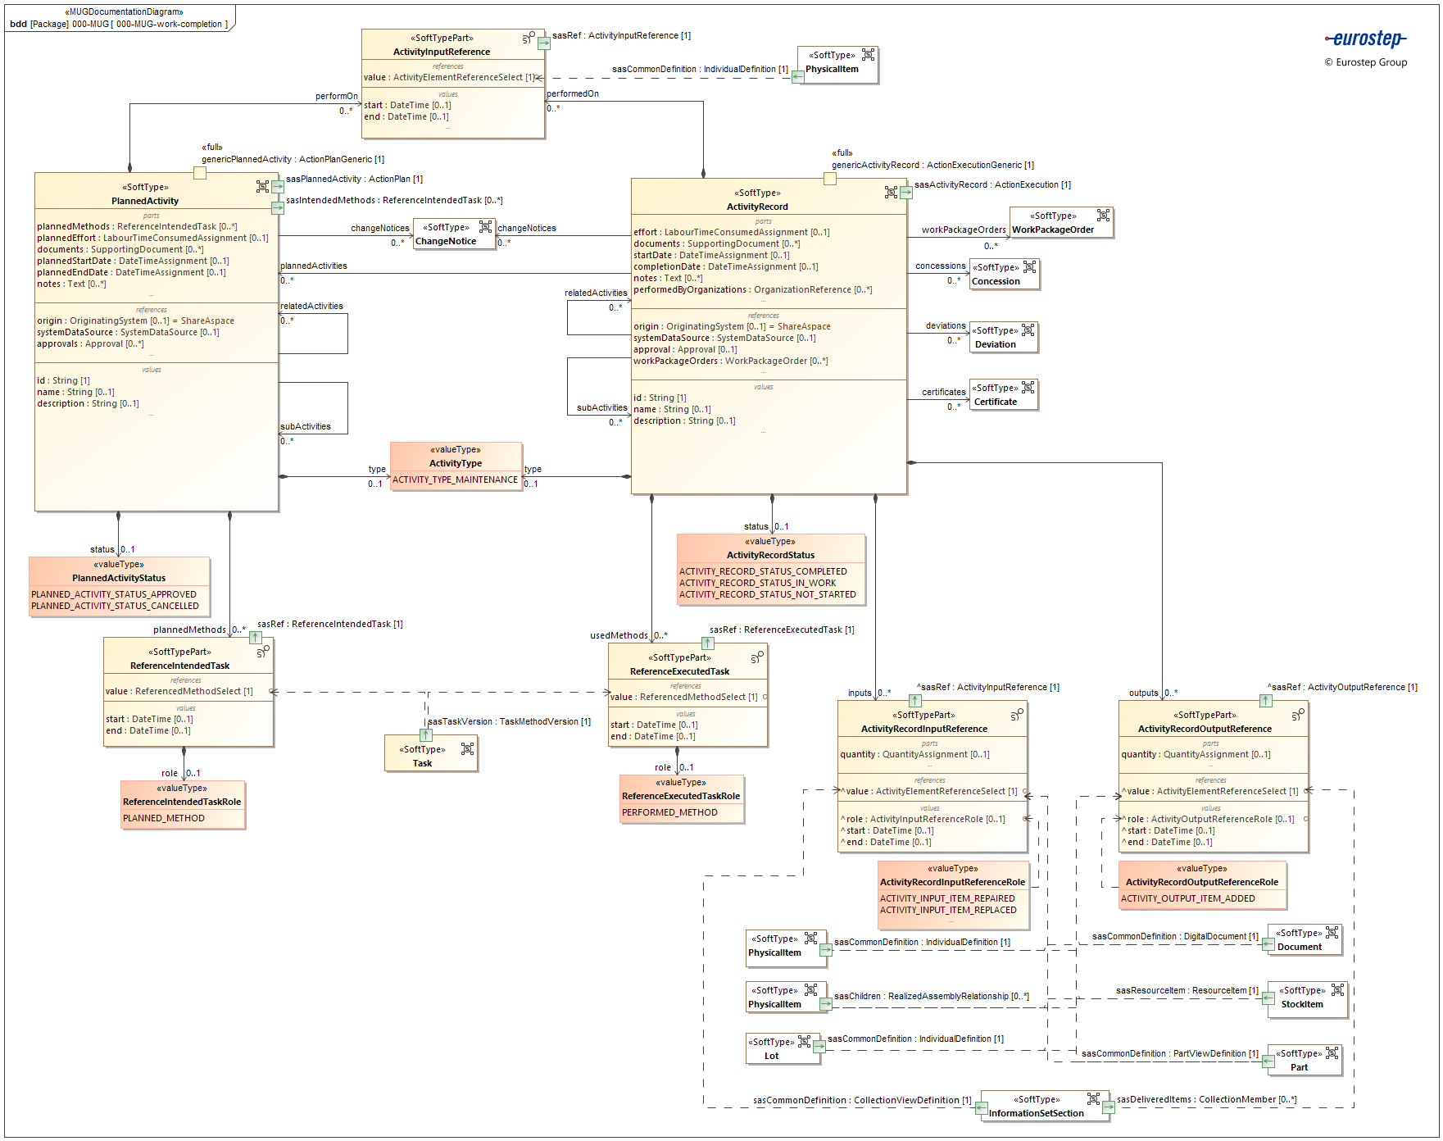Click the green up-arrow badge on ActivityRecordOutputReference
The width and height of the screenshot is (1443, 1141).
1267,702
